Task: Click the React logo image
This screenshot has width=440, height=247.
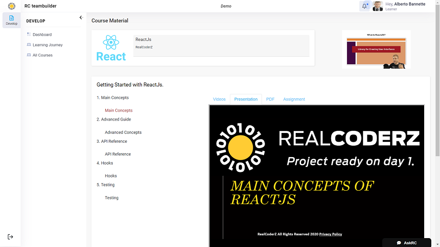Action: click(x=111, y=48)
